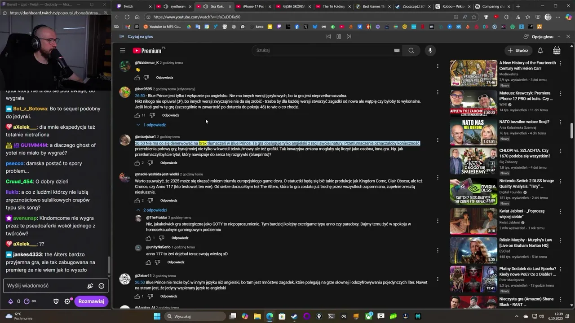Open a new browser tab
The width and height of the screenshot is (575, 323).
click(518, 6)
